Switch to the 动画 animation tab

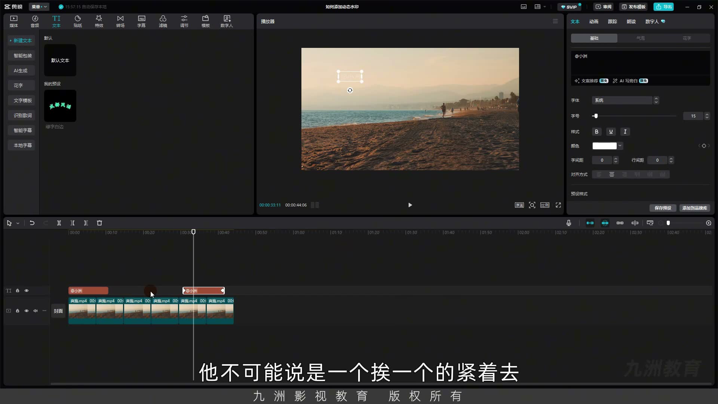click(594, 22)
